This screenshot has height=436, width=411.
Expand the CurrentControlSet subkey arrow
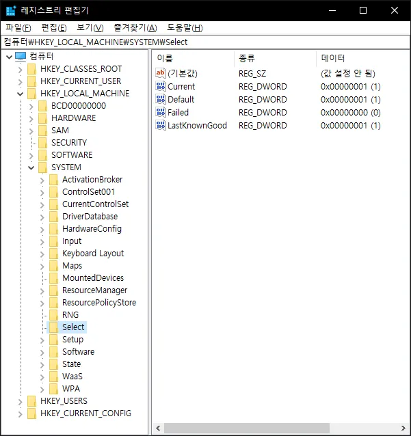(x=42, y=204)
